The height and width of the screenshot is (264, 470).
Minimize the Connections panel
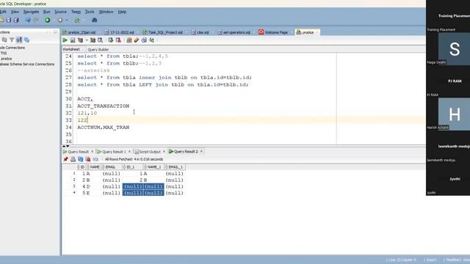pos(55,32)
